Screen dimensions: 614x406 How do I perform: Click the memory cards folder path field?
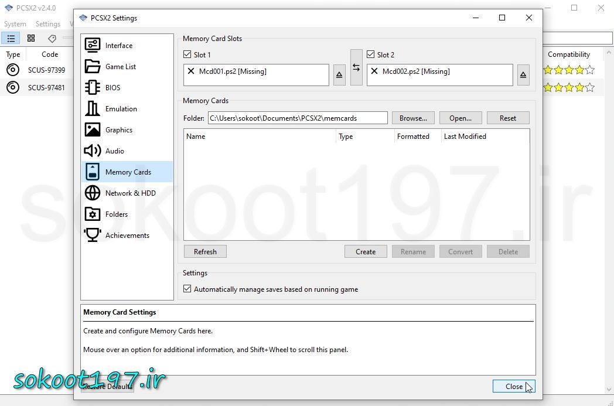tap(298, 118)
